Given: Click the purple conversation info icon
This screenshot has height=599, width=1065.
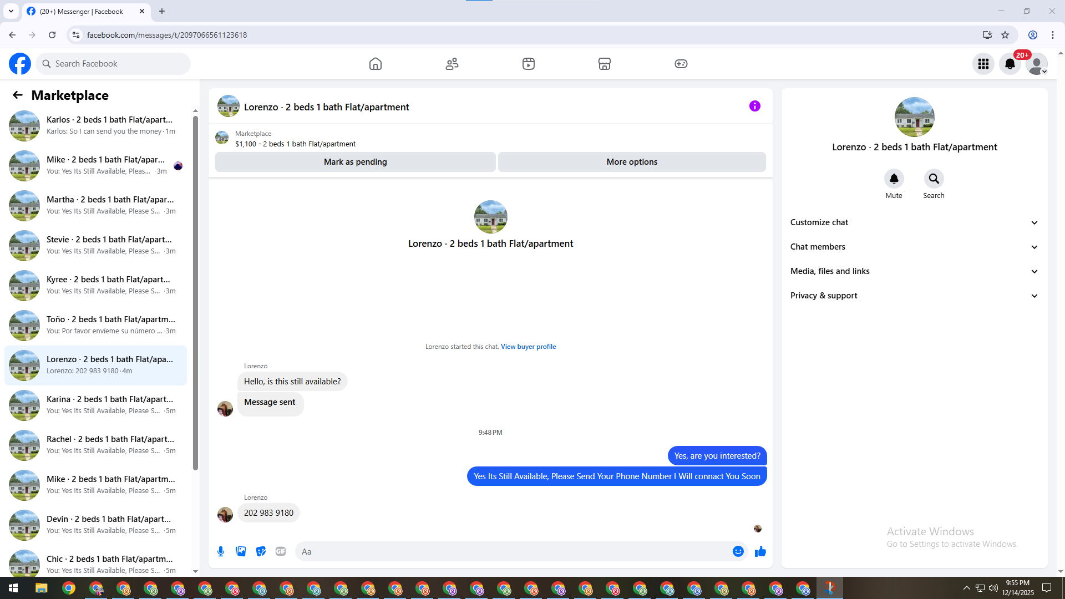Looking at the screenshot, I should pos(754,106).
